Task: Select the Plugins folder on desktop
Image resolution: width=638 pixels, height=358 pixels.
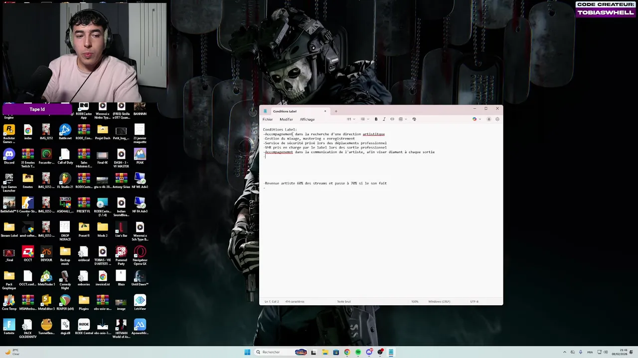Action: pyautogui.click(x=84, y=303)
